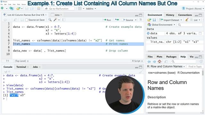The height and width of the screenshot is (115, 205).
Task: Click the editor back navigation arrow
Action: (x=5, y=20)
